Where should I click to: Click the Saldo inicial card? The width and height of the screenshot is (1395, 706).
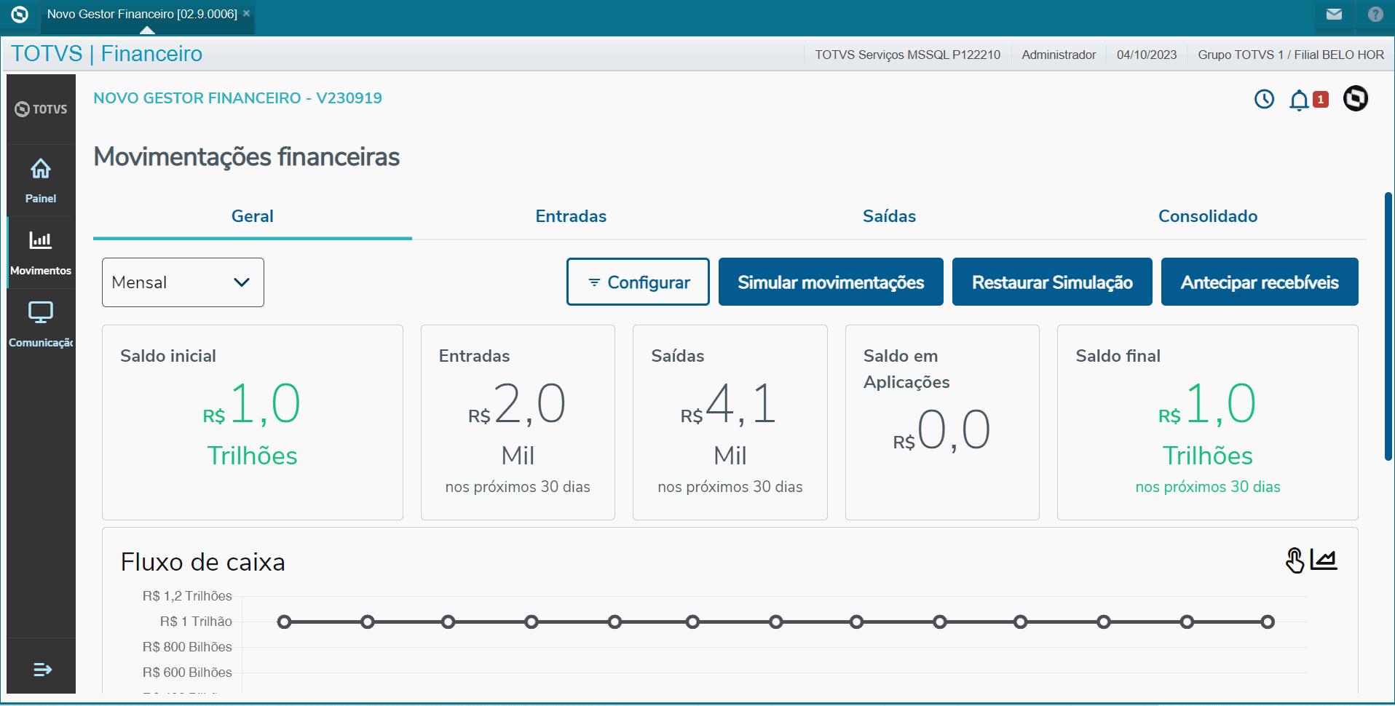[253, 422]
